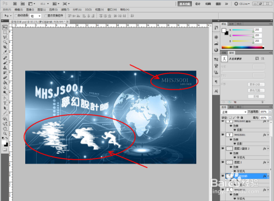
Task: Switch to the Swatches tab beside Color
Action: (x=231, y=24)
